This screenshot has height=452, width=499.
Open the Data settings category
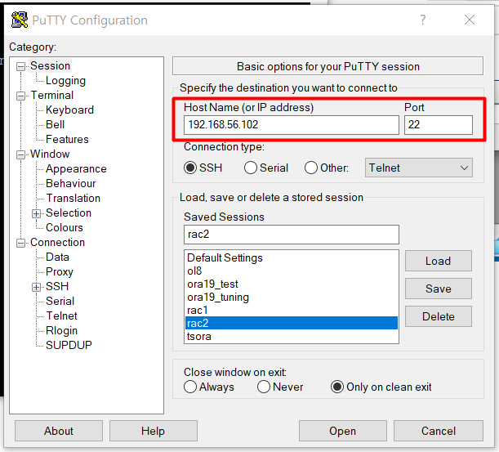[57, 257]
